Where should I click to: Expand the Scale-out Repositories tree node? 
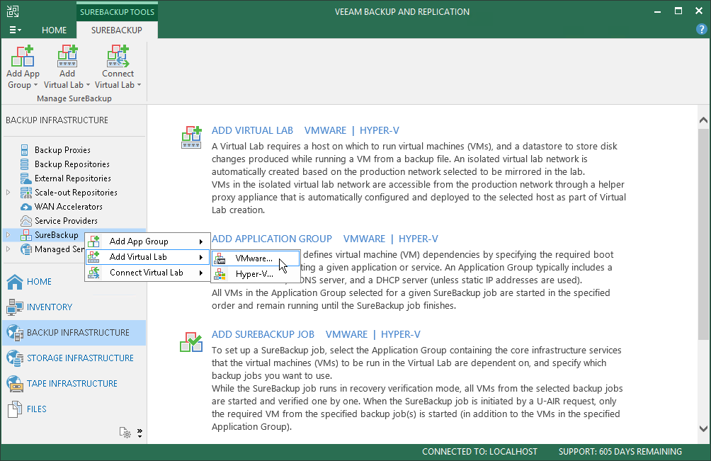[x=8, y=192]
